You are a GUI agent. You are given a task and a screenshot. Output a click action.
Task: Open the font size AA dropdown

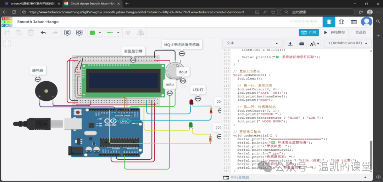[x=315, y=43]
